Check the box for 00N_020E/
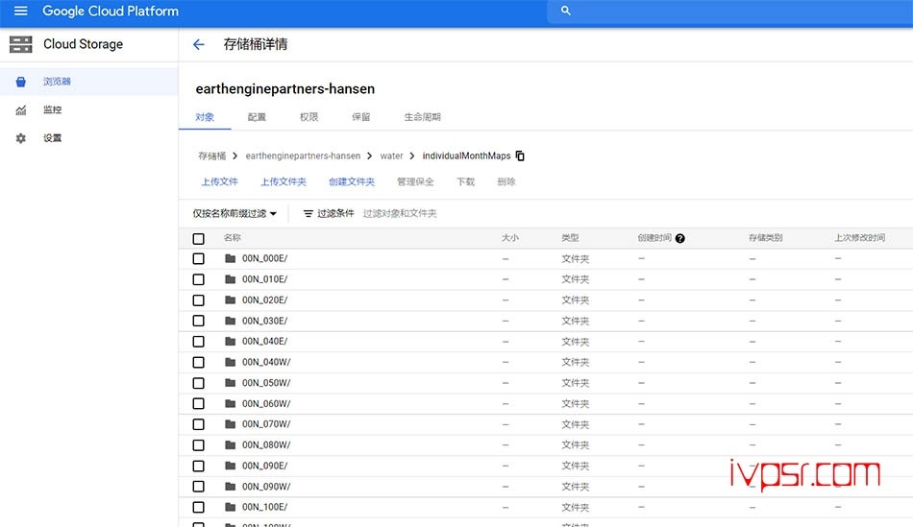Viewport: 913px width, 527px height. pyautogui.click(x=199, y=300)
